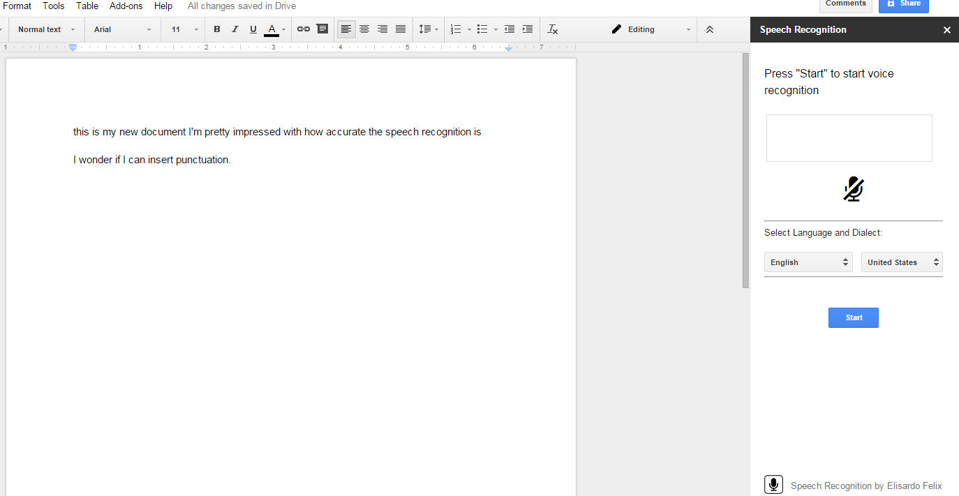The width and height of the screenshot is (959, 496).
Task: Insert a link with the chain icon
Action: pos(304,29)
